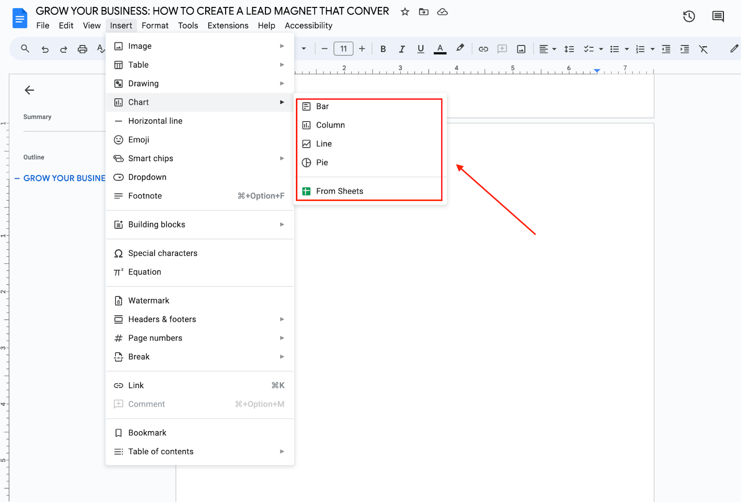This screenshot has width=741, height=502.
Task: Print the document
Action: point(82,49)
